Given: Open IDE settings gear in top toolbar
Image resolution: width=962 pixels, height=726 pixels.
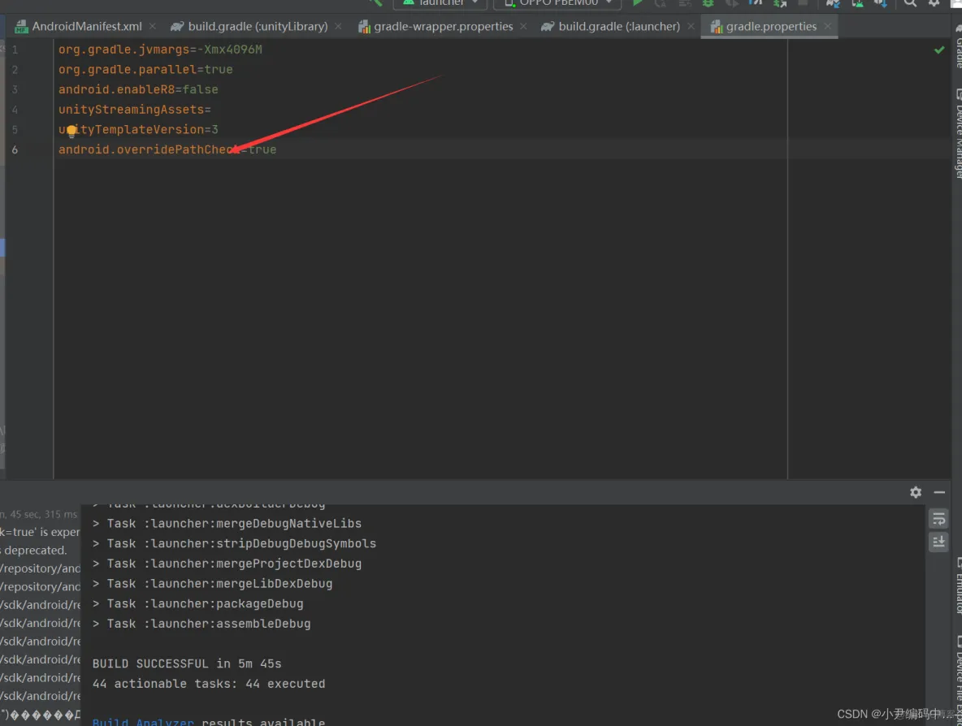Looking at the screenshot, I should point(934,2).
